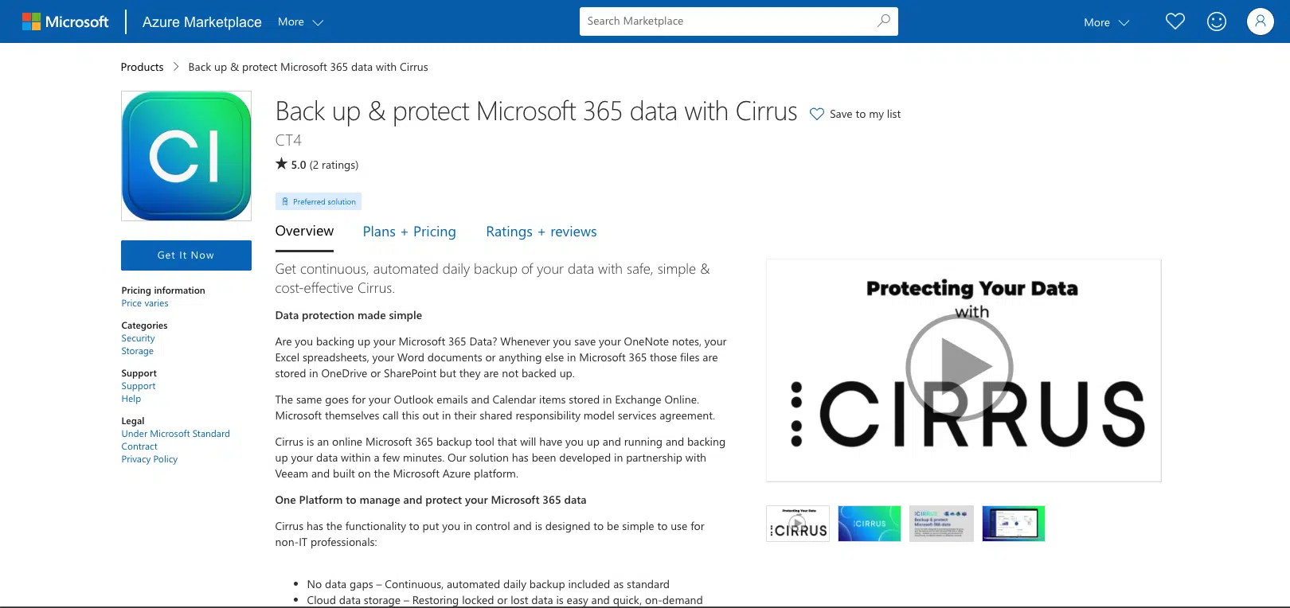Open the Privacy Policy link
This screenshot has width=1290, height=608.
point(149,459)
